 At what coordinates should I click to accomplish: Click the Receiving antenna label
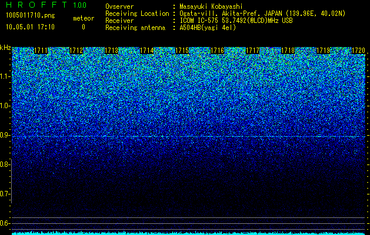tap(135, 28)
